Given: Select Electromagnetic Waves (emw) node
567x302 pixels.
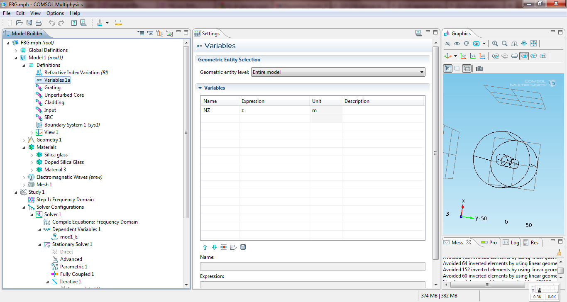Looking at the screenshot, I should [x=69, y=177].
